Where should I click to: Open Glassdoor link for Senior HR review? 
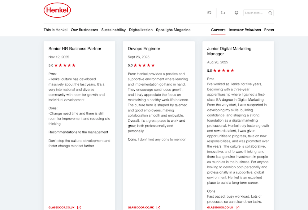coord(62,208)
